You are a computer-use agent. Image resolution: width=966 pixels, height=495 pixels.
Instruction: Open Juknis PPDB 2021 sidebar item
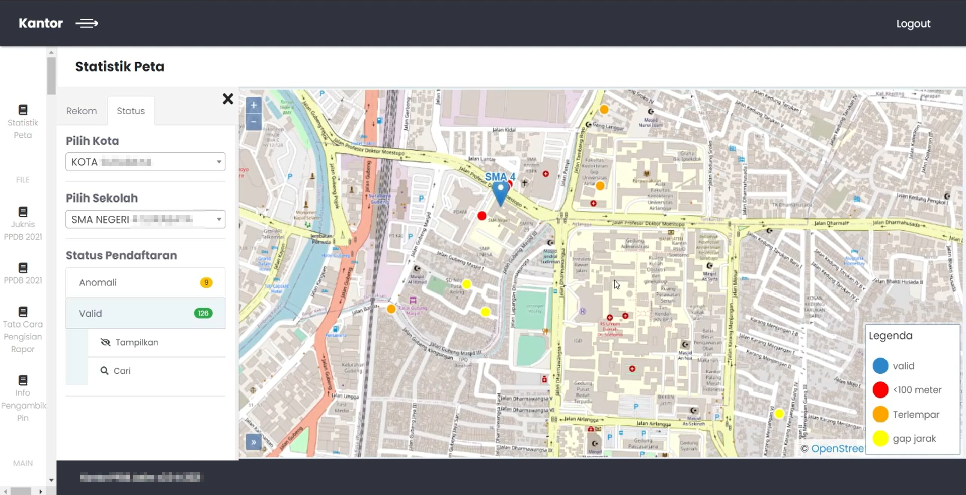[x=23, y=224]
